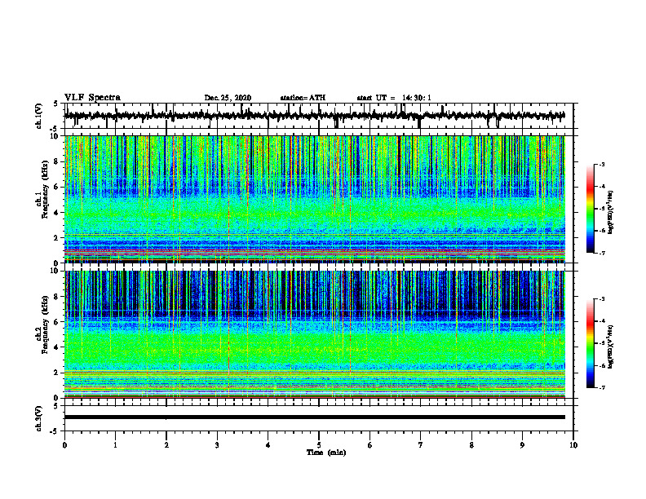Screen dimensions: 646x499
Task: Click the "VLF Spectra" title text
Action: pos(92,98)
